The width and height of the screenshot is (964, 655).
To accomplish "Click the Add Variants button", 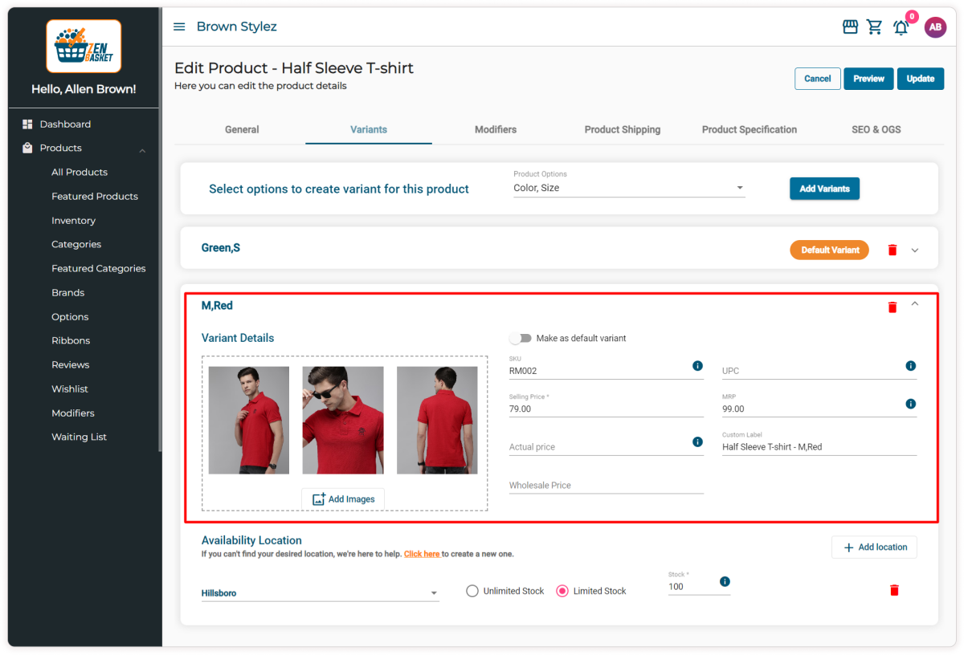I will (824, 188).
